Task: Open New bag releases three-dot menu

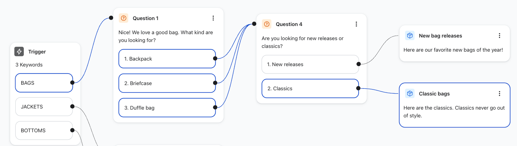Action: click(500, 36)
